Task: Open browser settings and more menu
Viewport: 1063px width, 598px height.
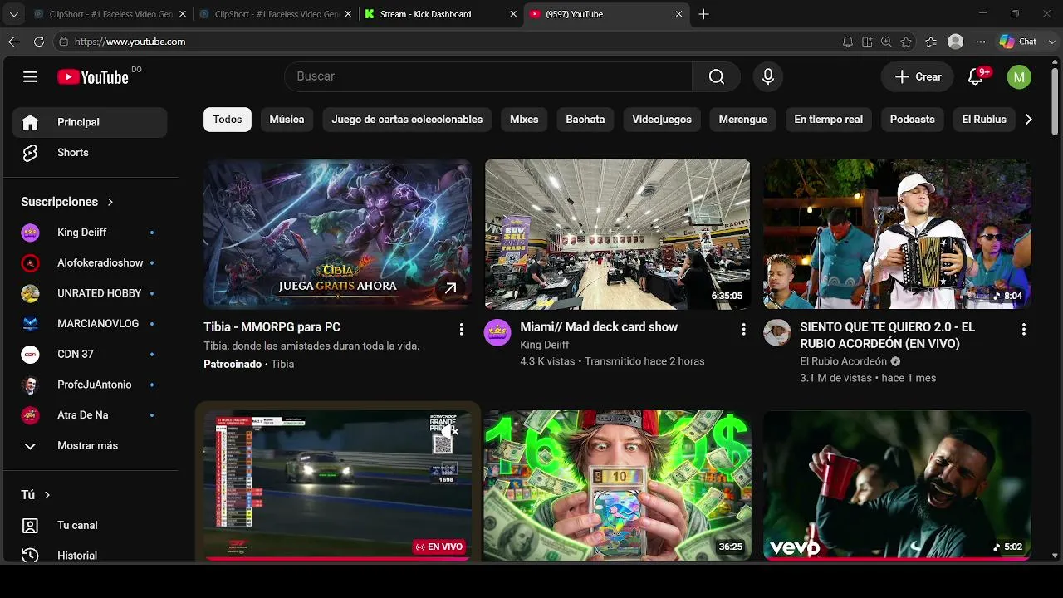Action: pyautogui.click(x=981, y=42)
